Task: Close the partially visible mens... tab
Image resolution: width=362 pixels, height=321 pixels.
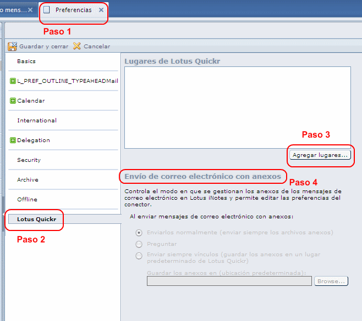Action: point(30,10)
